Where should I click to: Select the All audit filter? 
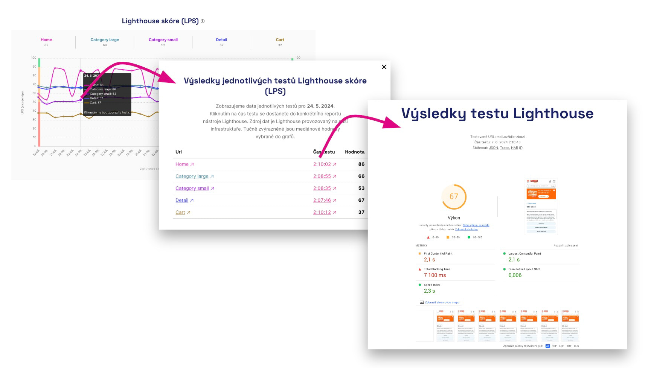coord(547,346)
